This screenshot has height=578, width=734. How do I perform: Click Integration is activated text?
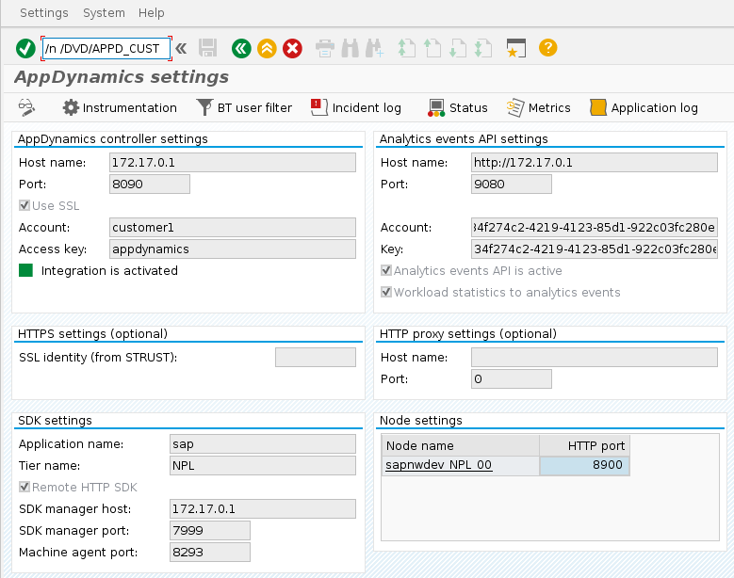click(109, 270)
